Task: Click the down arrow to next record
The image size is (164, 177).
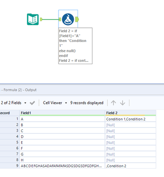Action: coord(122,103)
